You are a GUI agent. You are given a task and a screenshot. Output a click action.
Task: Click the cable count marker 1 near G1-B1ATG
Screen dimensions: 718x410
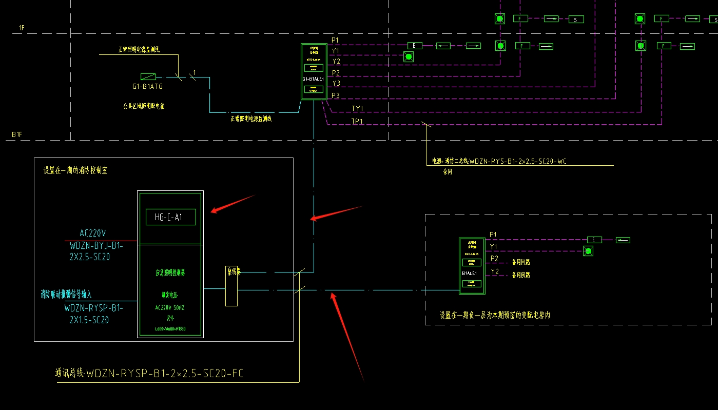coord(195,72)
